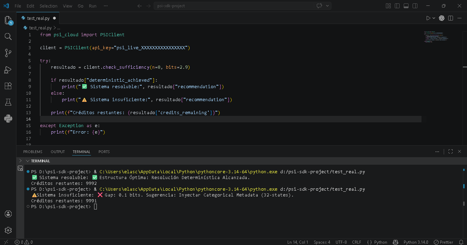Open the Selection menu
The height and width of the screenshot is (245, 467).
click(49, 6)
